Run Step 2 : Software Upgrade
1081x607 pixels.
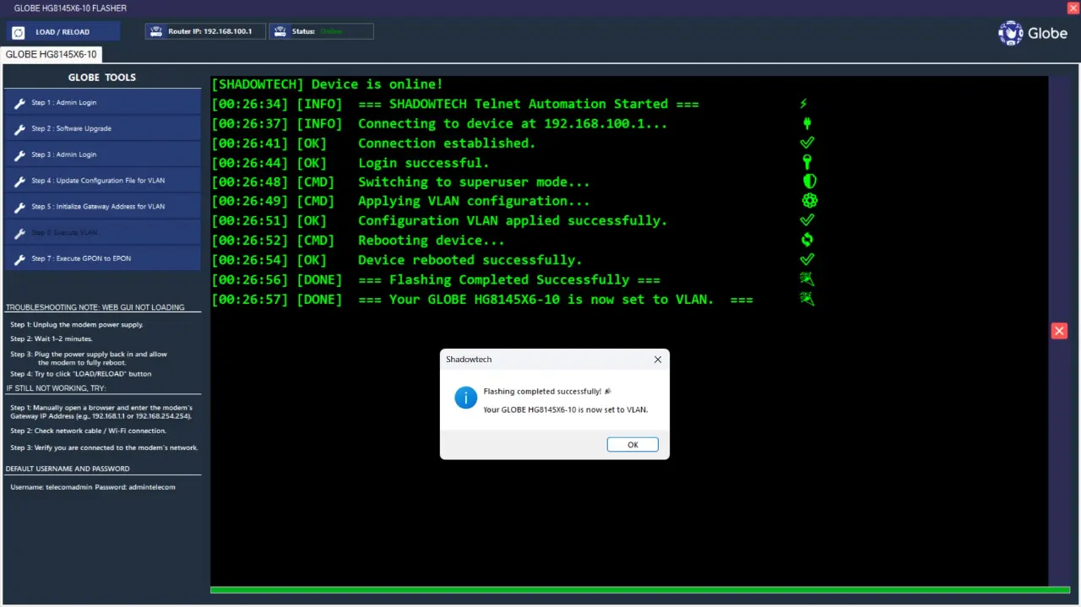[x=102, y=128]
